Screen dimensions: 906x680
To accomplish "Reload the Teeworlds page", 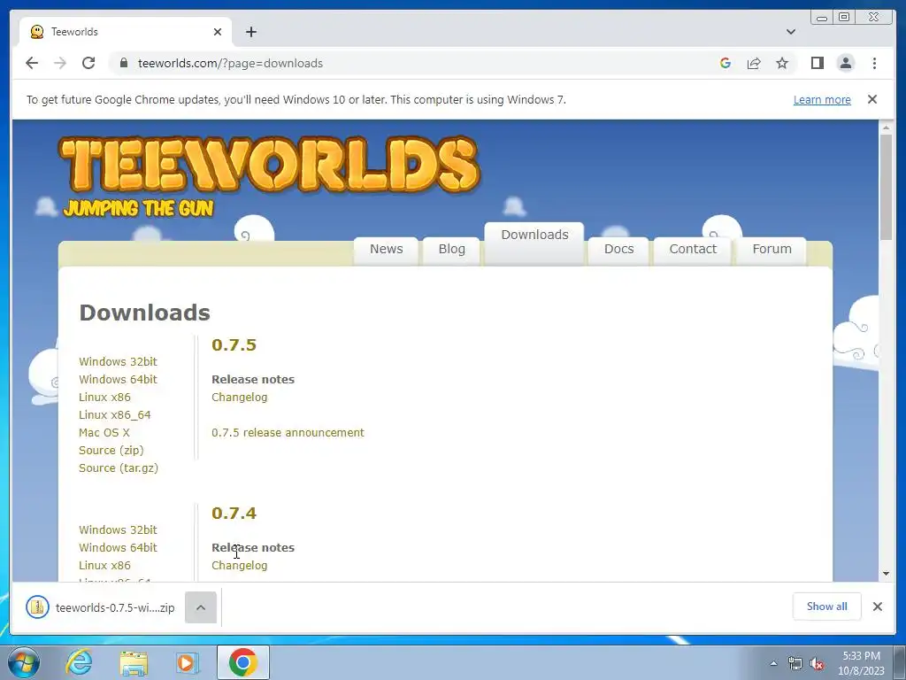I will 88,63.
